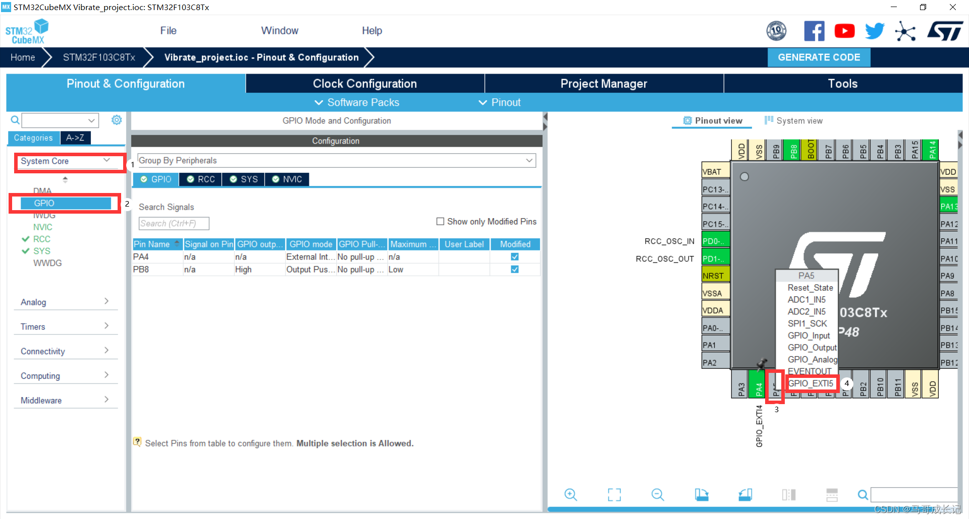Click the green PA4 pin on chip
969x519 pixels.
point(757,383)
